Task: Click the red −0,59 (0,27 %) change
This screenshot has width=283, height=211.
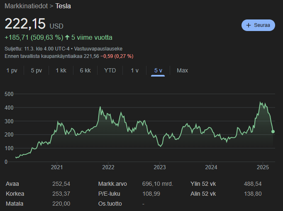Action: (x=117, y=56)
